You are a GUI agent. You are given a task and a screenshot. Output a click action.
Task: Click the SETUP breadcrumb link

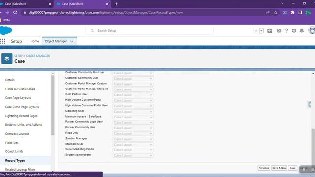[18, 56]
